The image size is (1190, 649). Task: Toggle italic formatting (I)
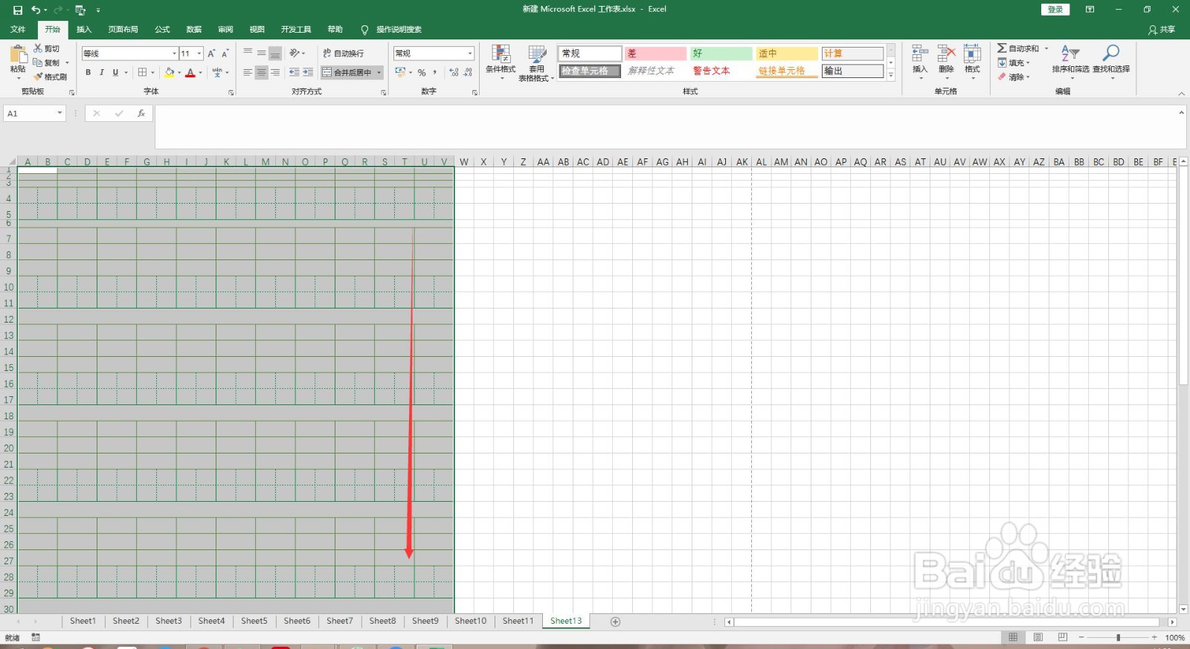click(x=101, y=73)
